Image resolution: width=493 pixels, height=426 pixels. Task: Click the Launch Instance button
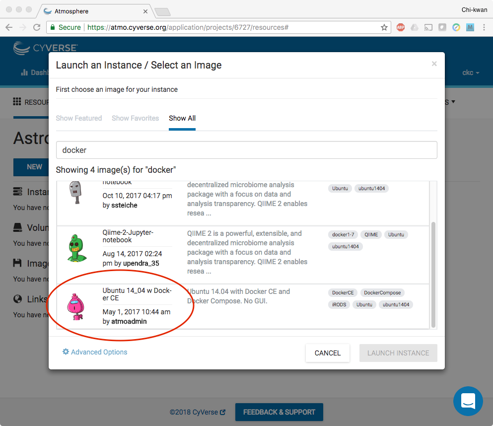click(398, 353)
